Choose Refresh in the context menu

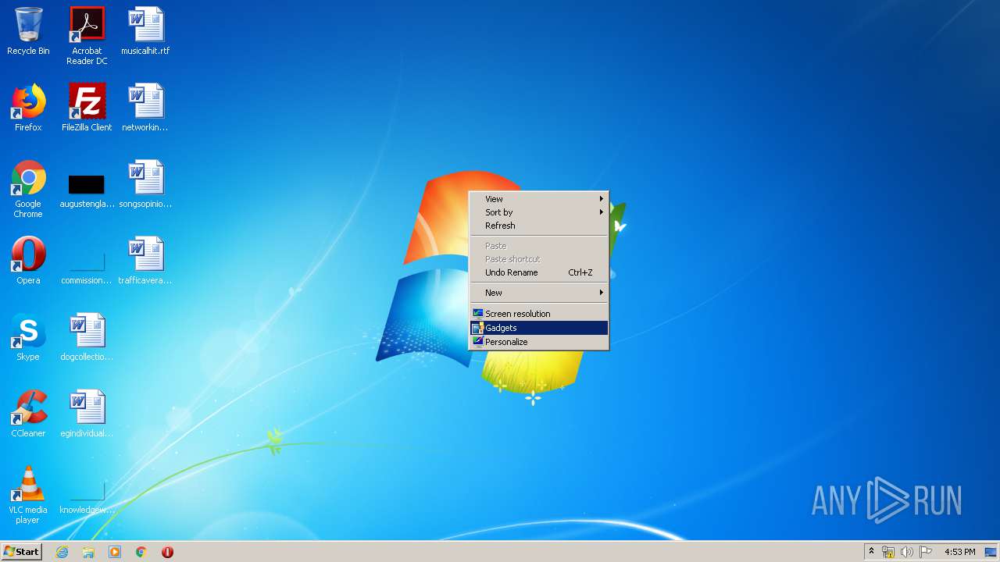[539, 226]
